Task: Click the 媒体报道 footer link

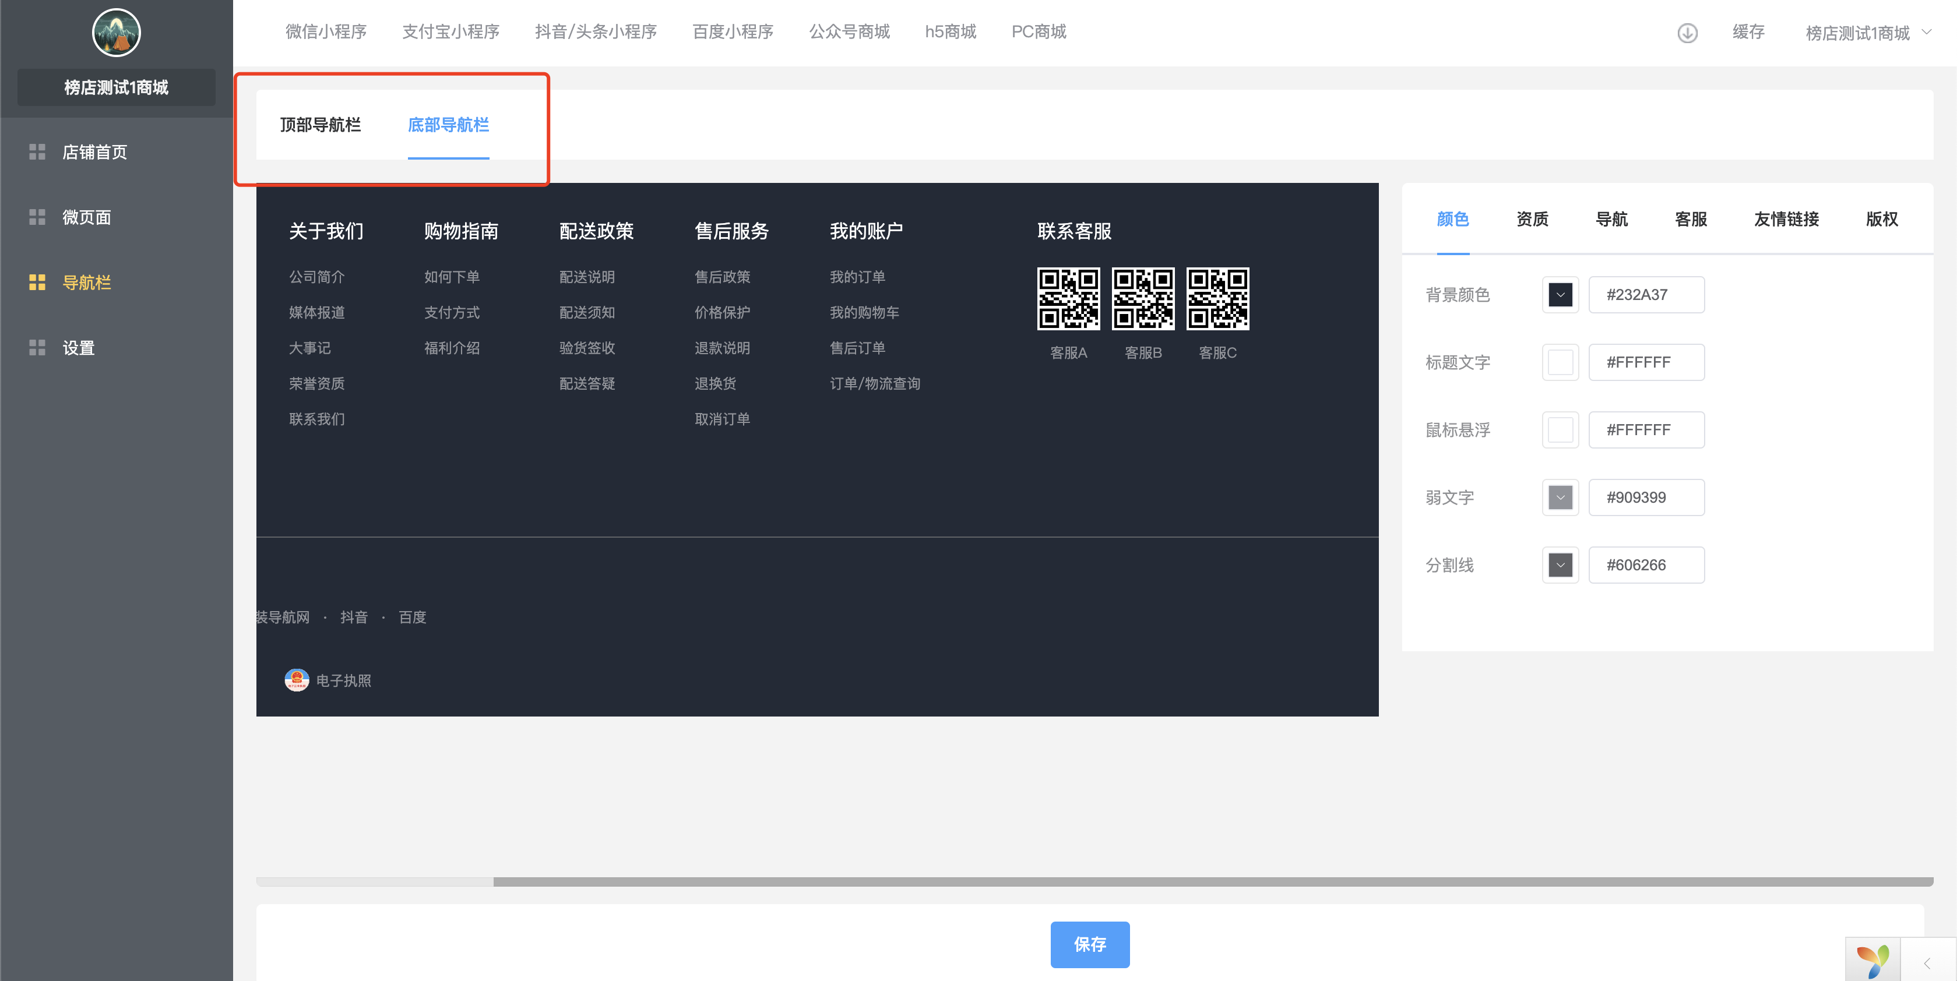Action: click(317, 312)
